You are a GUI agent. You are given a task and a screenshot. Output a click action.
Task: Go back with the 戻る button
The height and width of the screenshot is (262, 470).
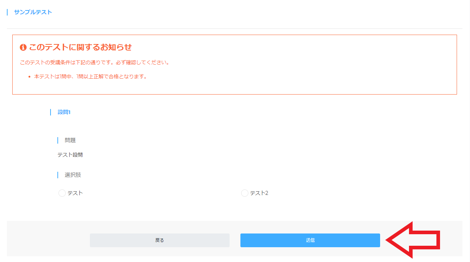(x=160, y=240)
